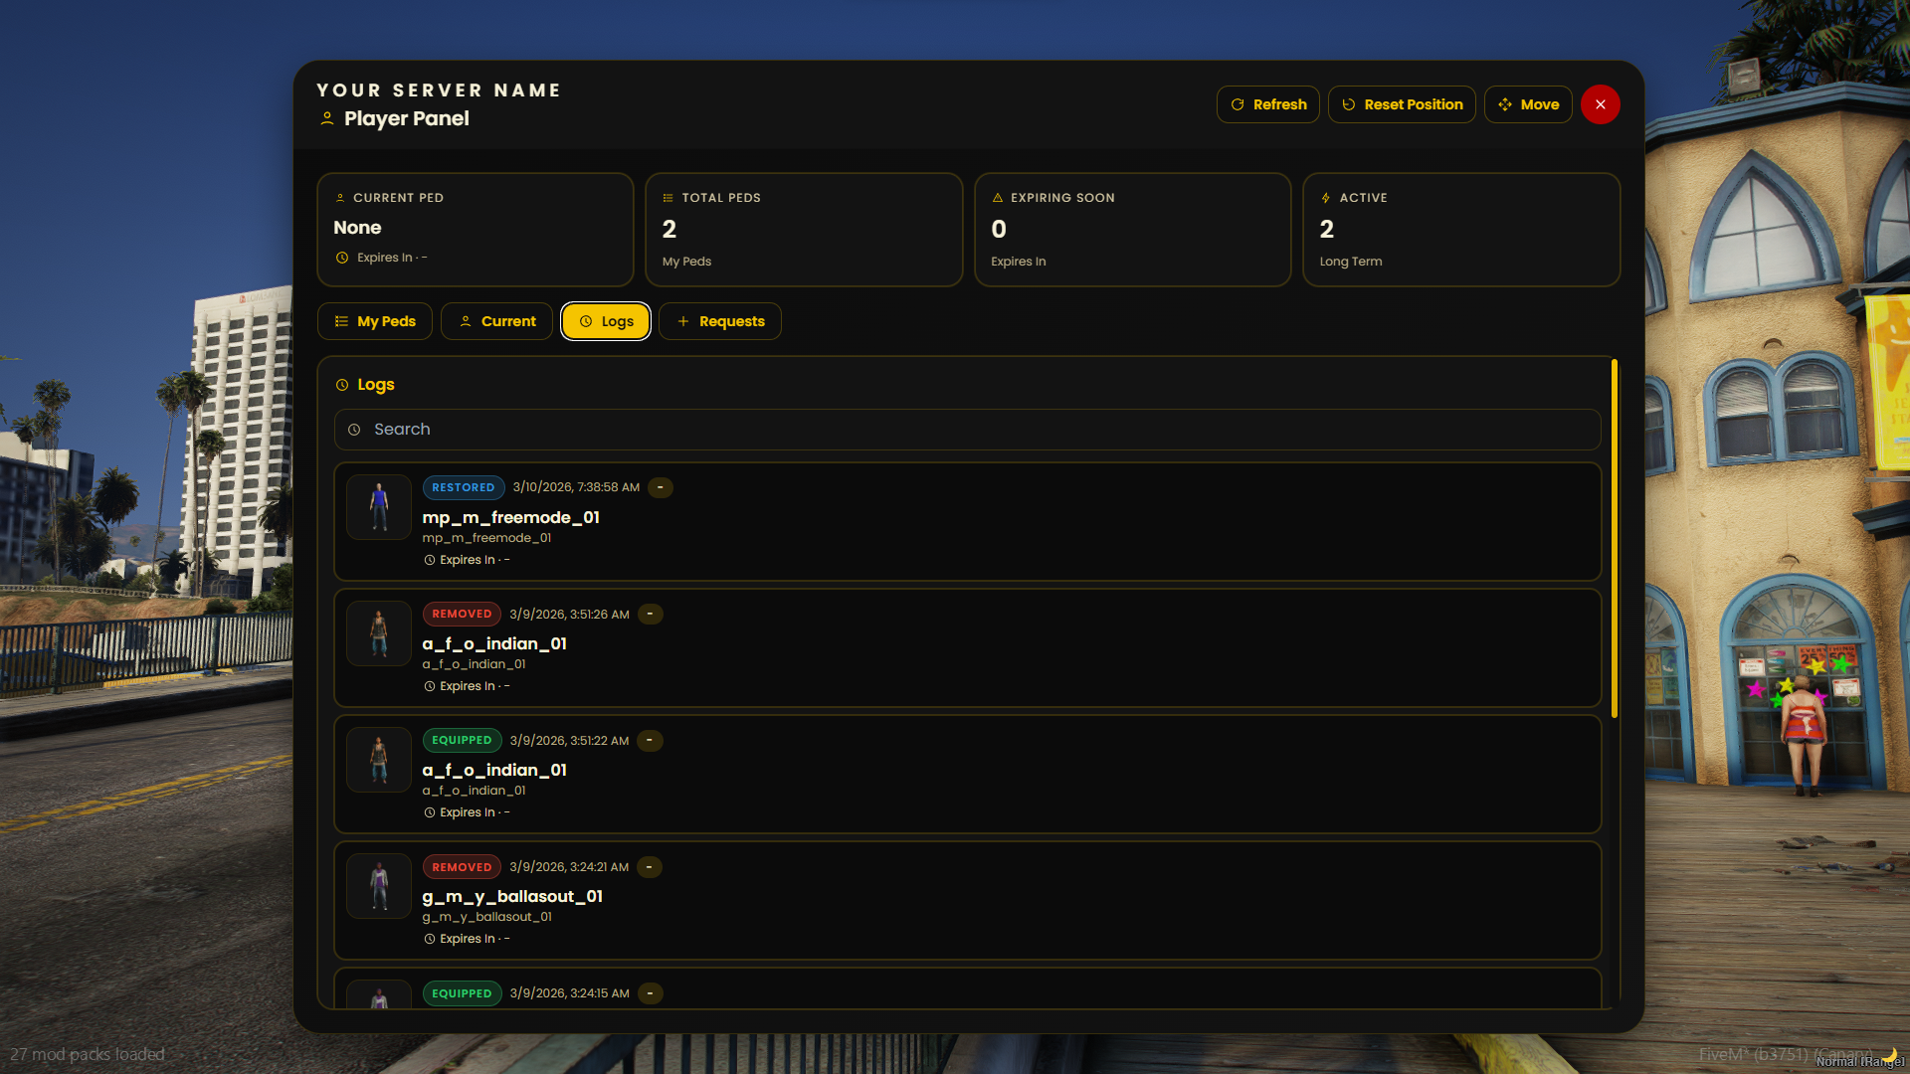Click the logs list scrollbar
1910x1074 pixels.
pyautogui.click(x=1614, y=538)
